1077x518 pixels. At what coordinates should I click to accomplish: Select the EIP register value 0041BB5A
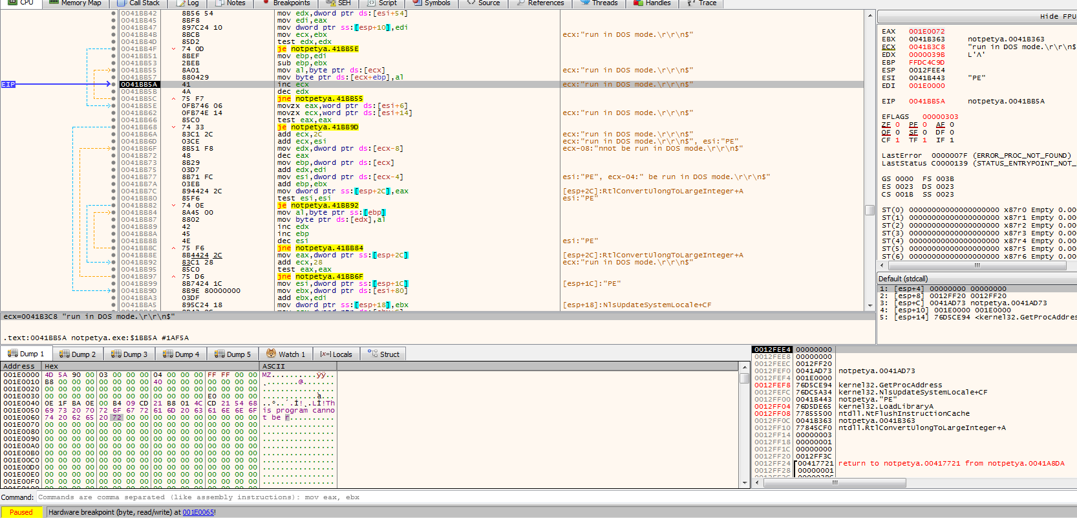(x=926, y=101)
